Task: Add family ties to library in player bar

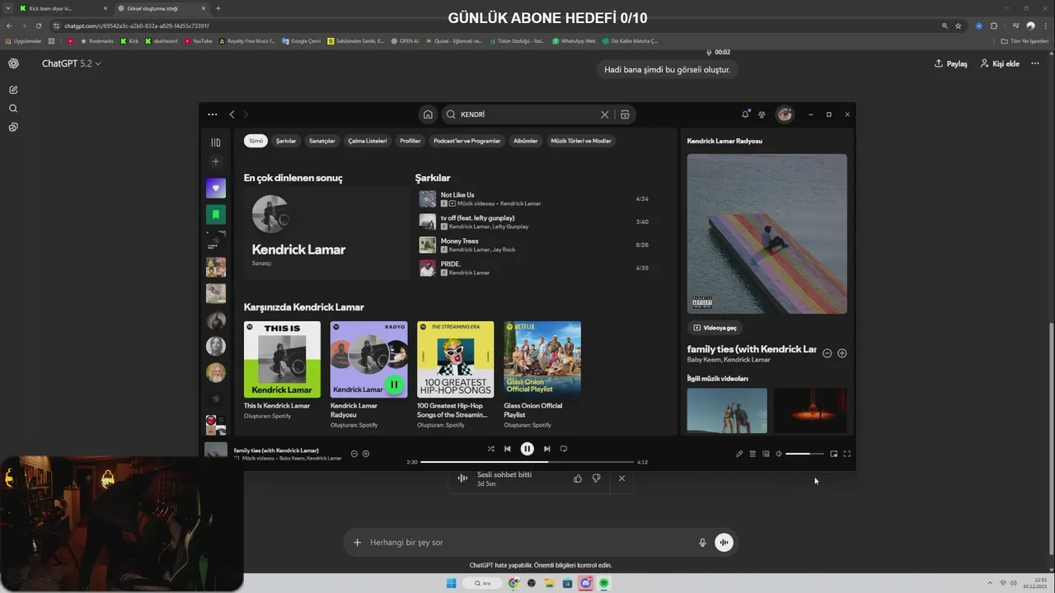Action: (366, 454)
